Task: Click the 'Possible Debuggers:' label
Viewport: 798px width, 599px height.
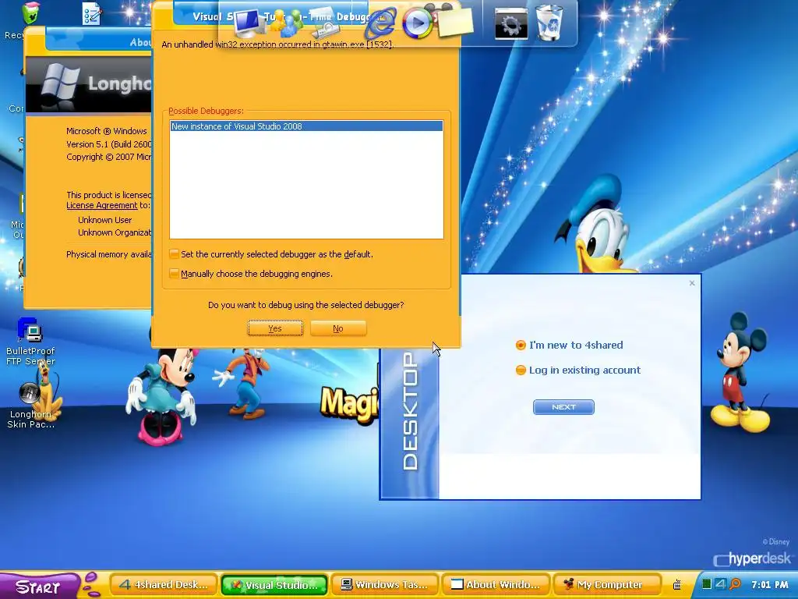Action: [206, 111]
